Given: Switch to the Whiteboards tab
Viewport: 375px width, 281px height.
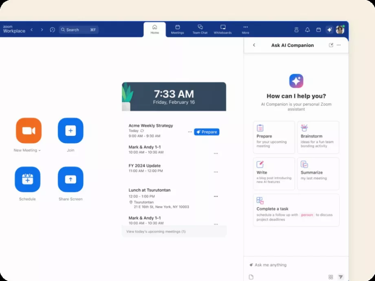Looking at the screenshot, I should (x=223, y=30).
